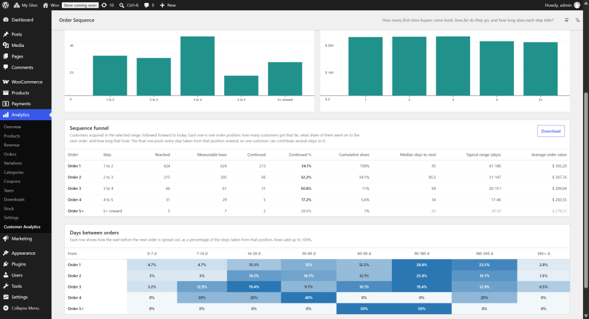The height and width of the screenshot is (319, 589).
Task: Visit the Woo site home link
Action: coord(51,5)
